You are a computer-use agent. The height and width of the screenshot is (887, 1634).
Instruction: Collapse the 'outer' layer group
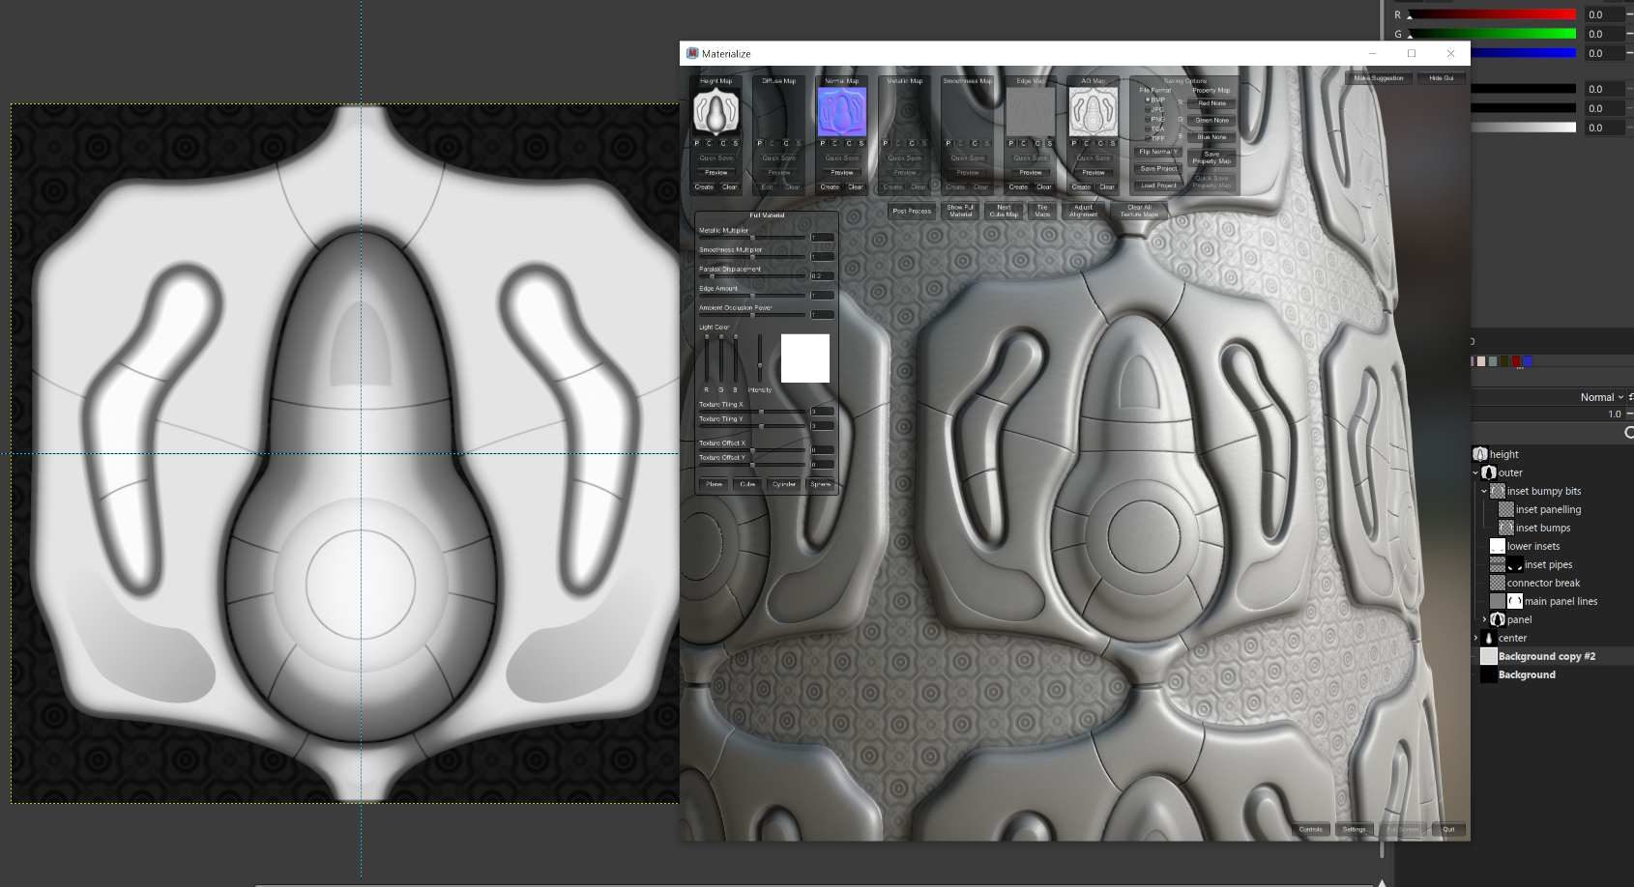tap(1475, 472)
